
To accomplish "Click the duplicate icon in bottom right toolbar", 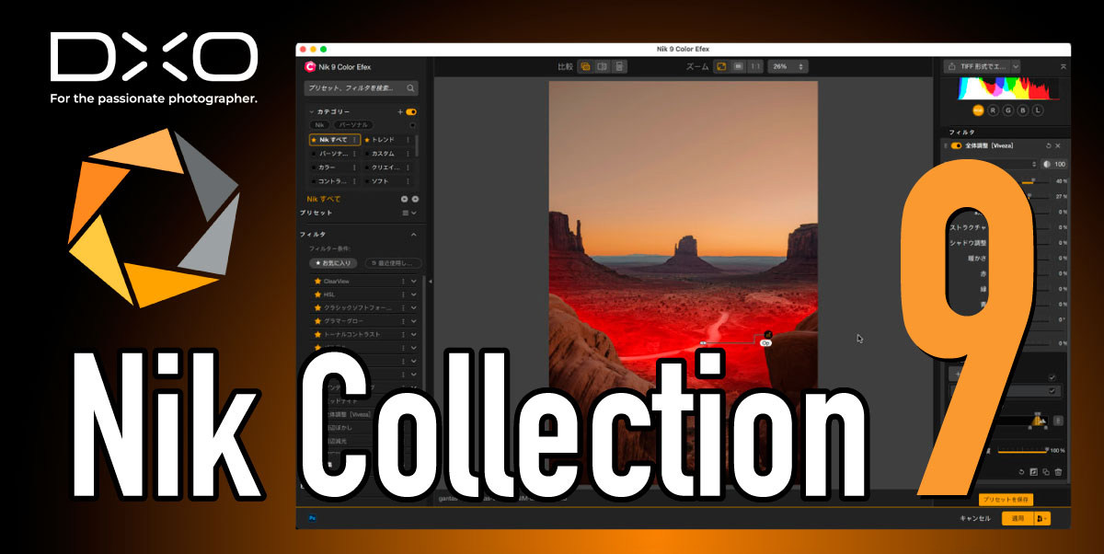I will [x=1046, y=472].
